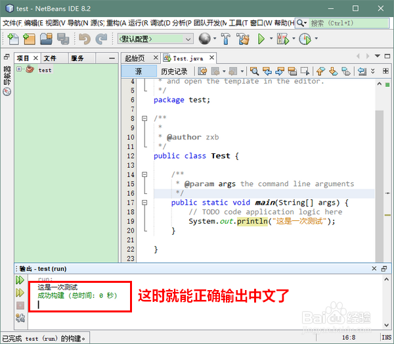Click the 源 source view button
The width and height of the screenshot is (394, 344).
pos(139,72)
